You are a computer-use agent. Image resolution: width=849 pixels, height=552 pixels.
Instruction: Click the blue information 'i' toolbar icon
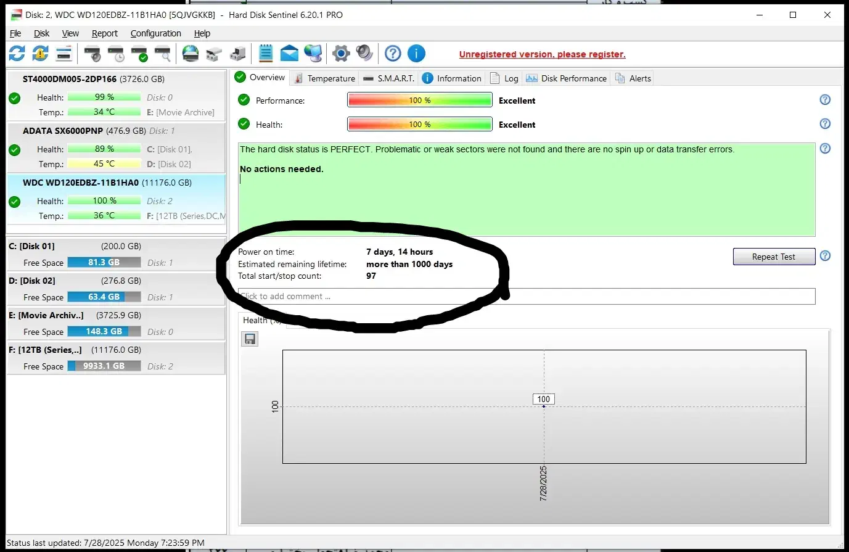click(x=417, y=54)
